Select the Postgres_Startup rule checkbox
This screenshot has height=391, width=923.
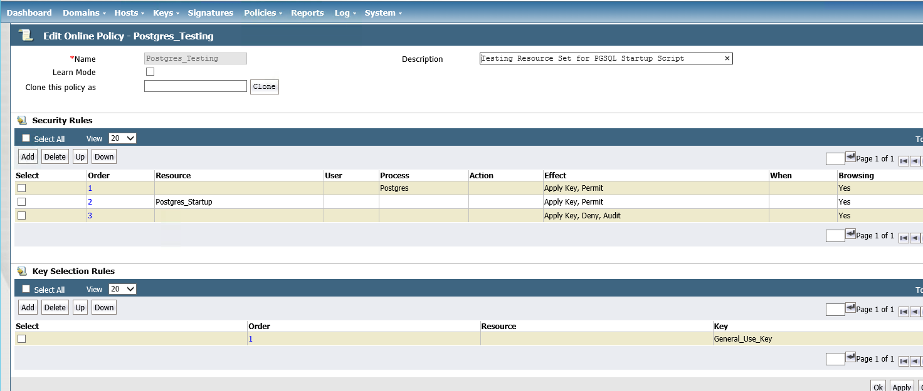22,202
